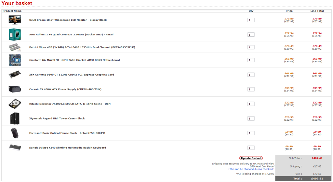Screen dimensions: 333x182
Task: Focus quantity field for Saitek Eclipse keyboard
Action: 251,148
